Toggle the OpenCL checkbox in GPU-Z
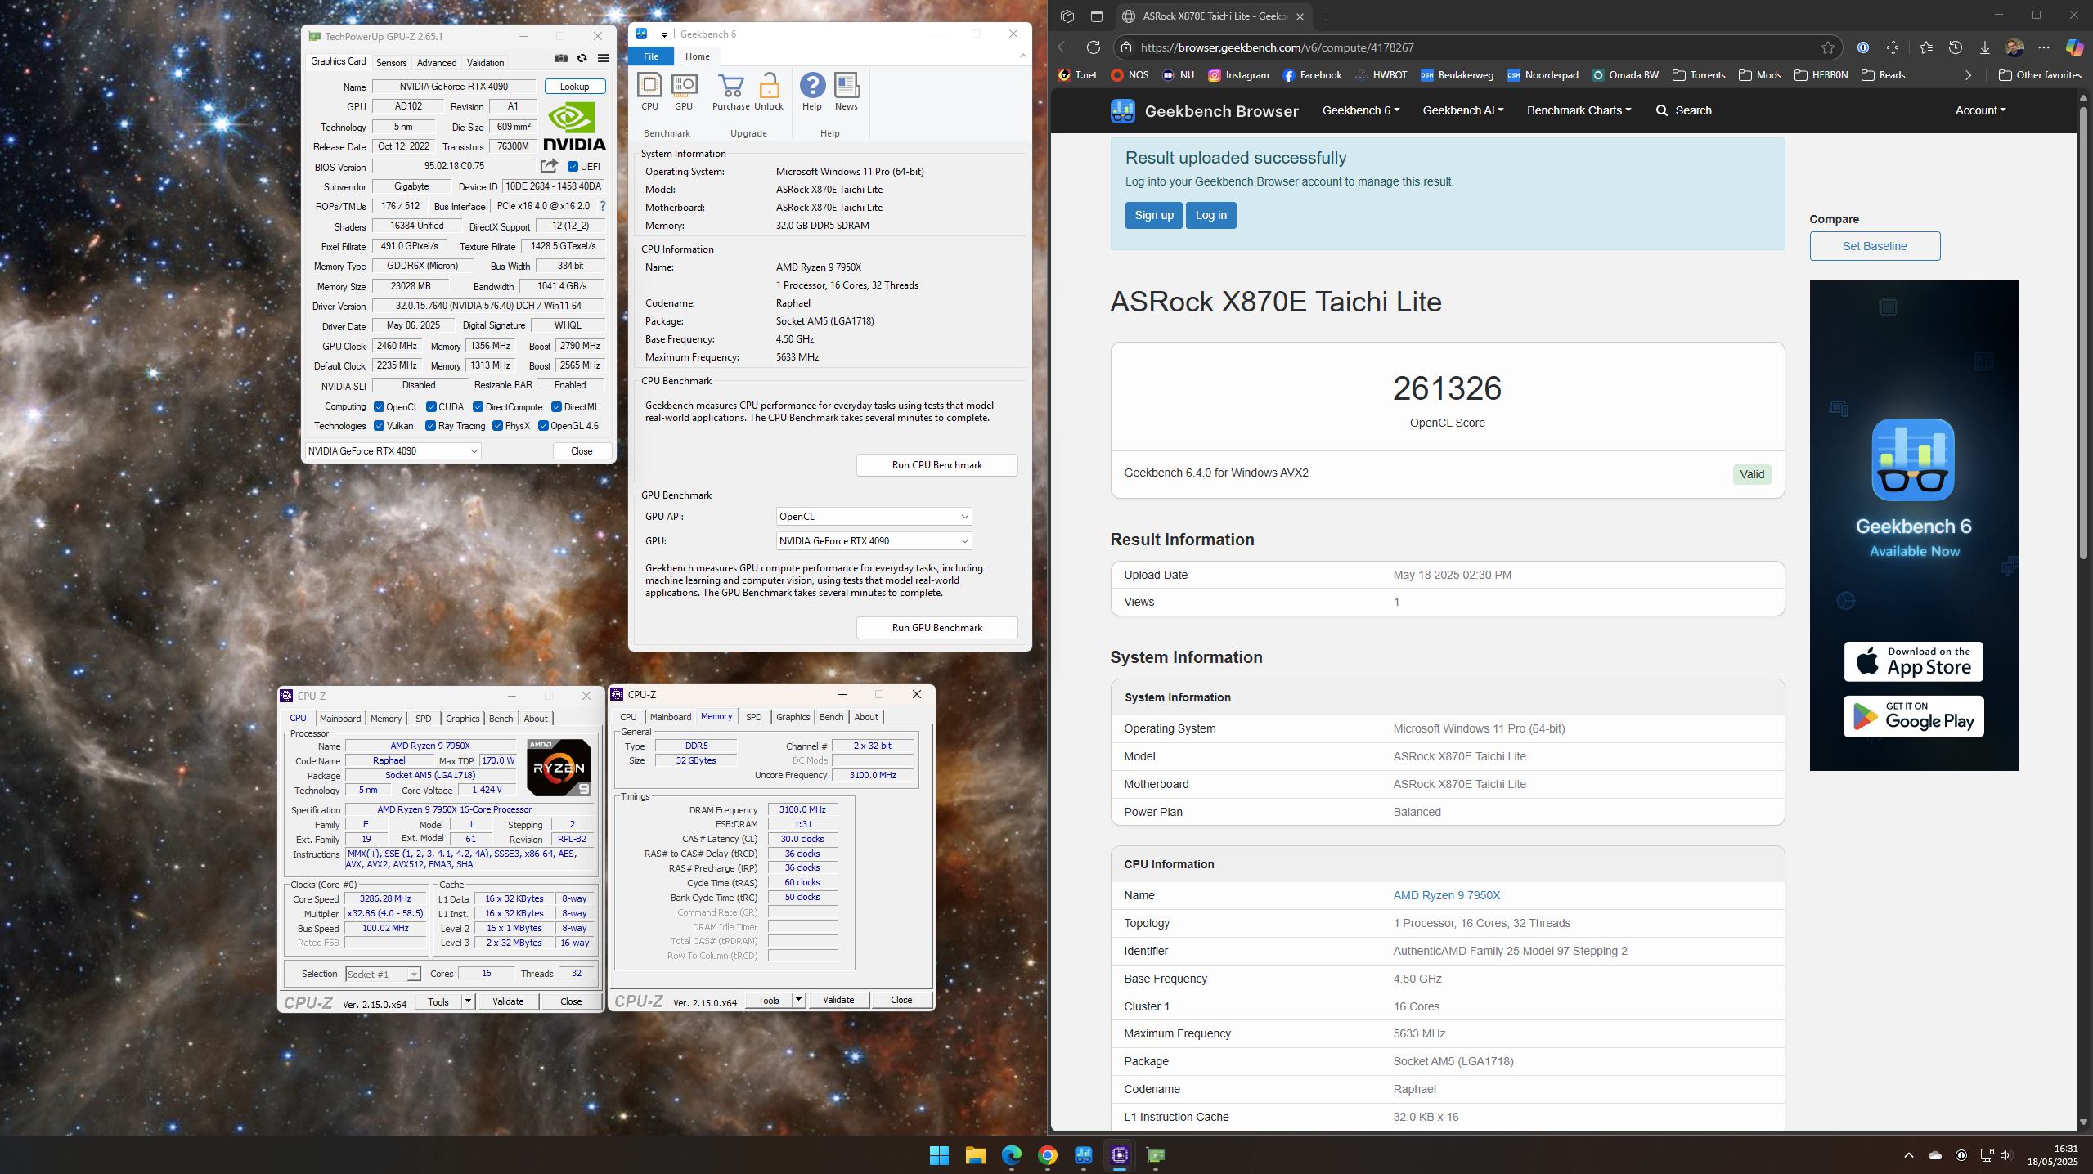The height and width of the screenshot is (1174, 2093). pos(379,407)
